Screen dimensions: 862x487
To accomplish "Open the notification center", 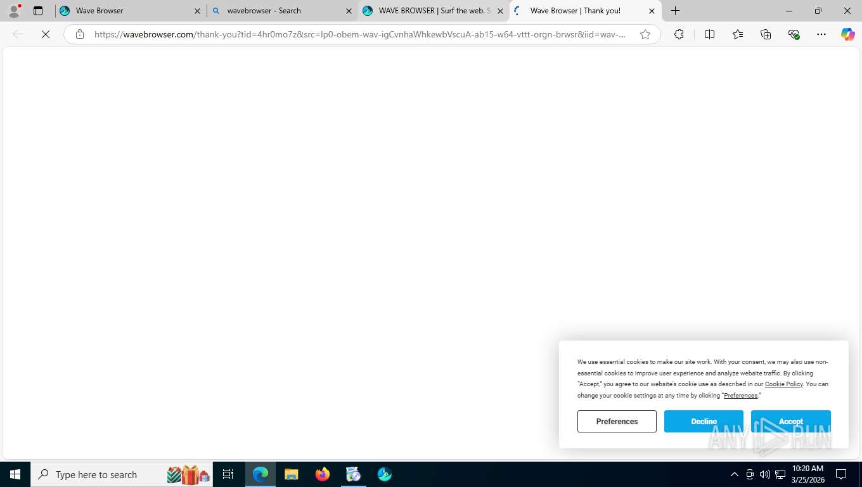I will point(842,474).
